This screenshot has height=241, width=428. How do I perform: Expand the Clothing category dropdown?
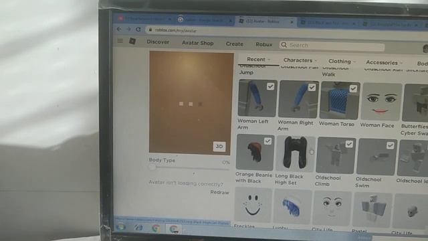tap(342, 62)
